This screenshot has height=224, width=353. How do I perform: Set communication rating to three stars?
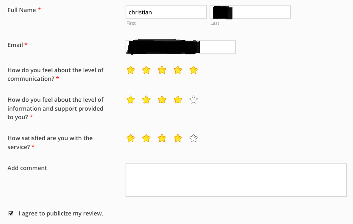[x=162, y=70]
